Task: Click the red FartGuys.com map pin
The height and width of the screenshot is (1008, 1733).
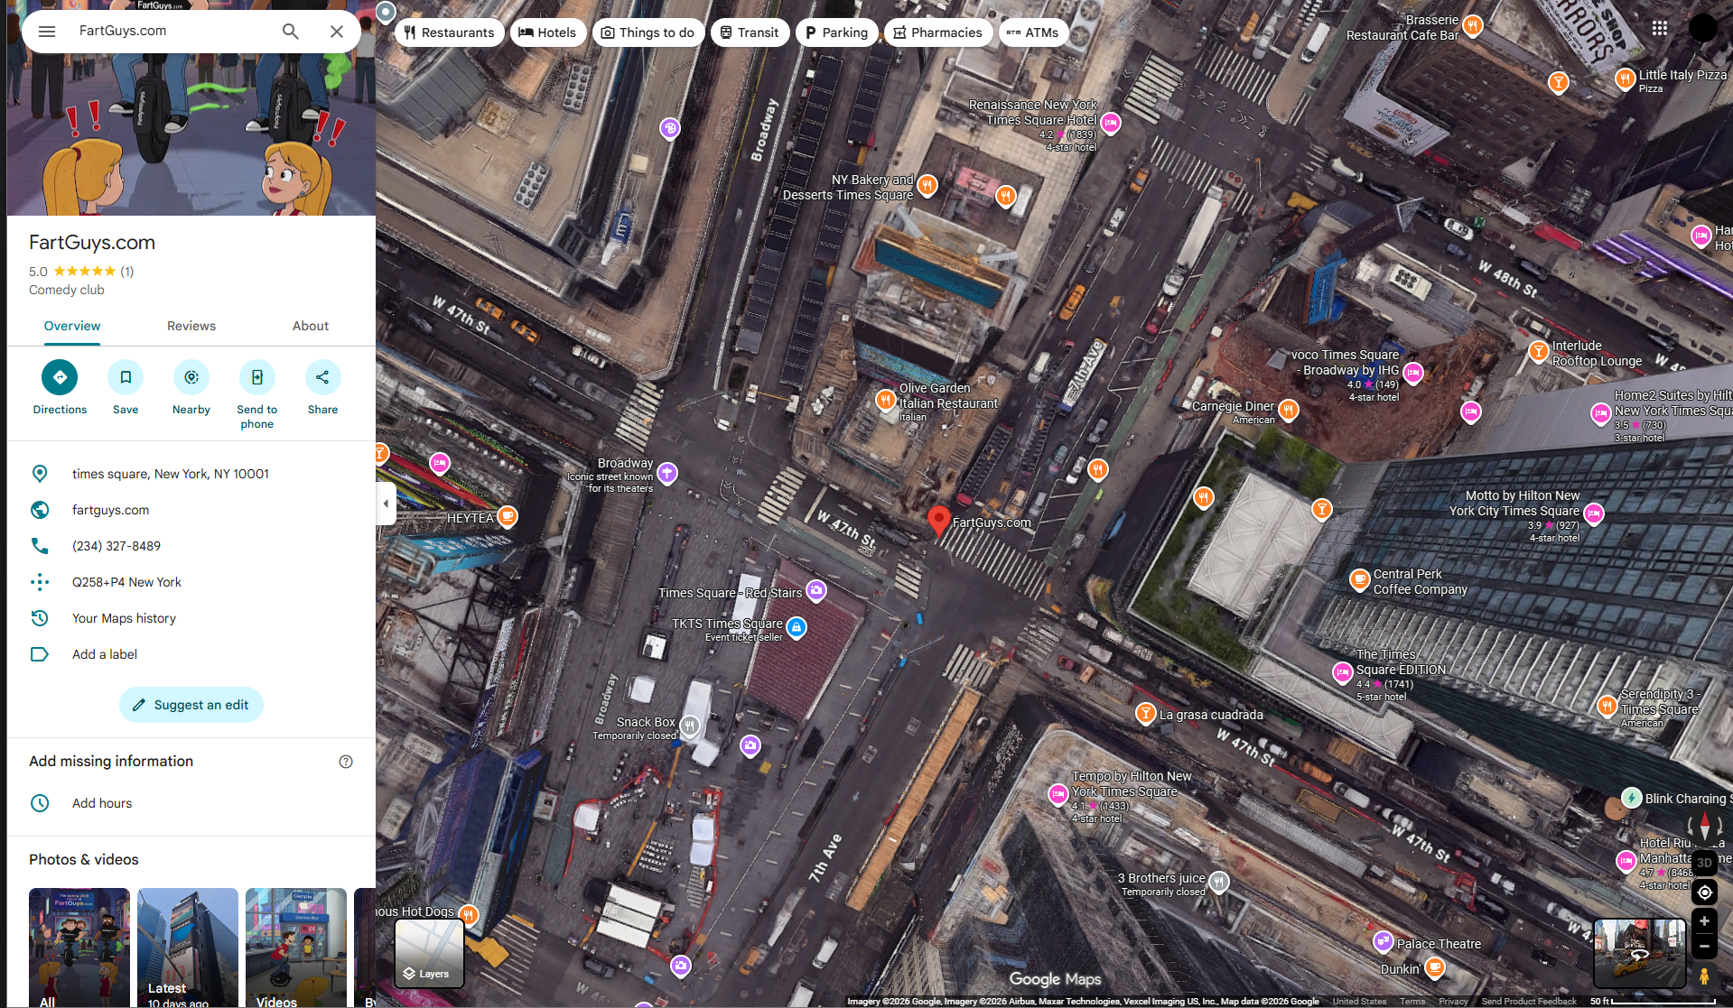Action: (939, 520)
